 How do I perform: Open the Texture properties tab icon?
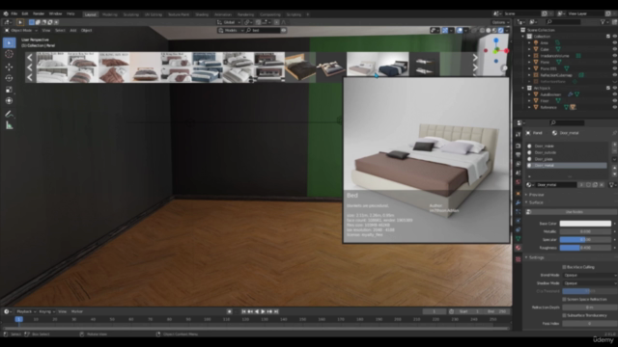click(518, 258)
